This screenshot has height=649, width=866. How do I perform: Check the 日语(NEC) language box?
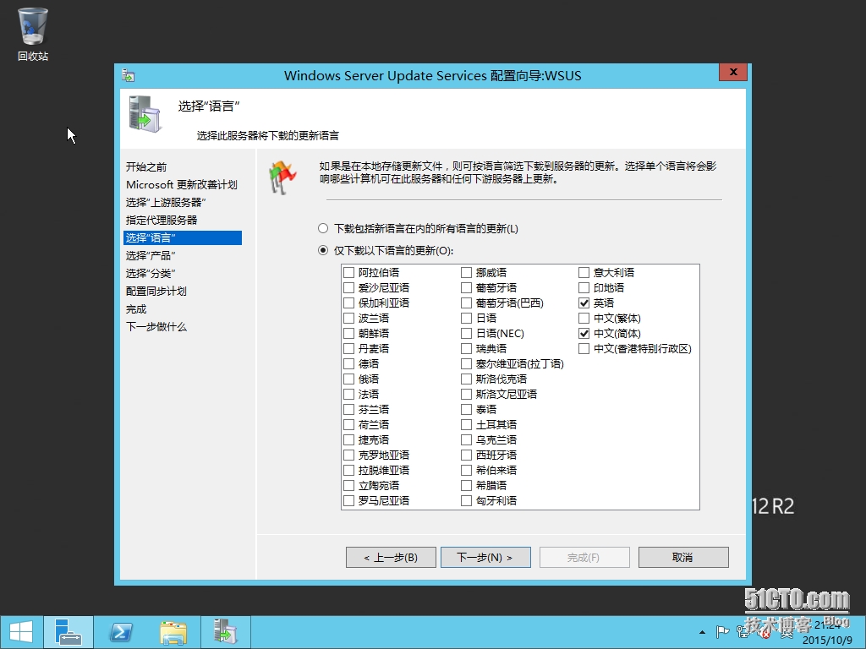[x=466, y=333]
